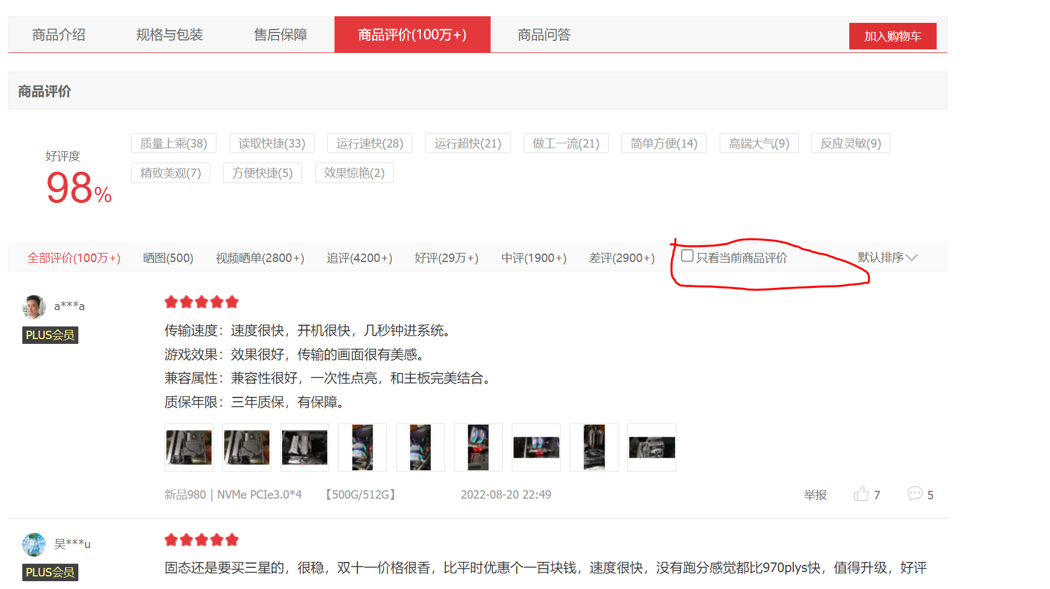Viewport: 1050px width, 589px height.
Task: Select tag 效果惊艳(2)
Action: click(354, 173)
